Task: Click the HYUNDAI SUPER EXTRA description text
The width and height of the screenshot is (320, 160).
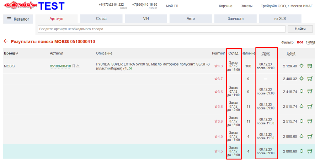Action: [x=153, y=66]
